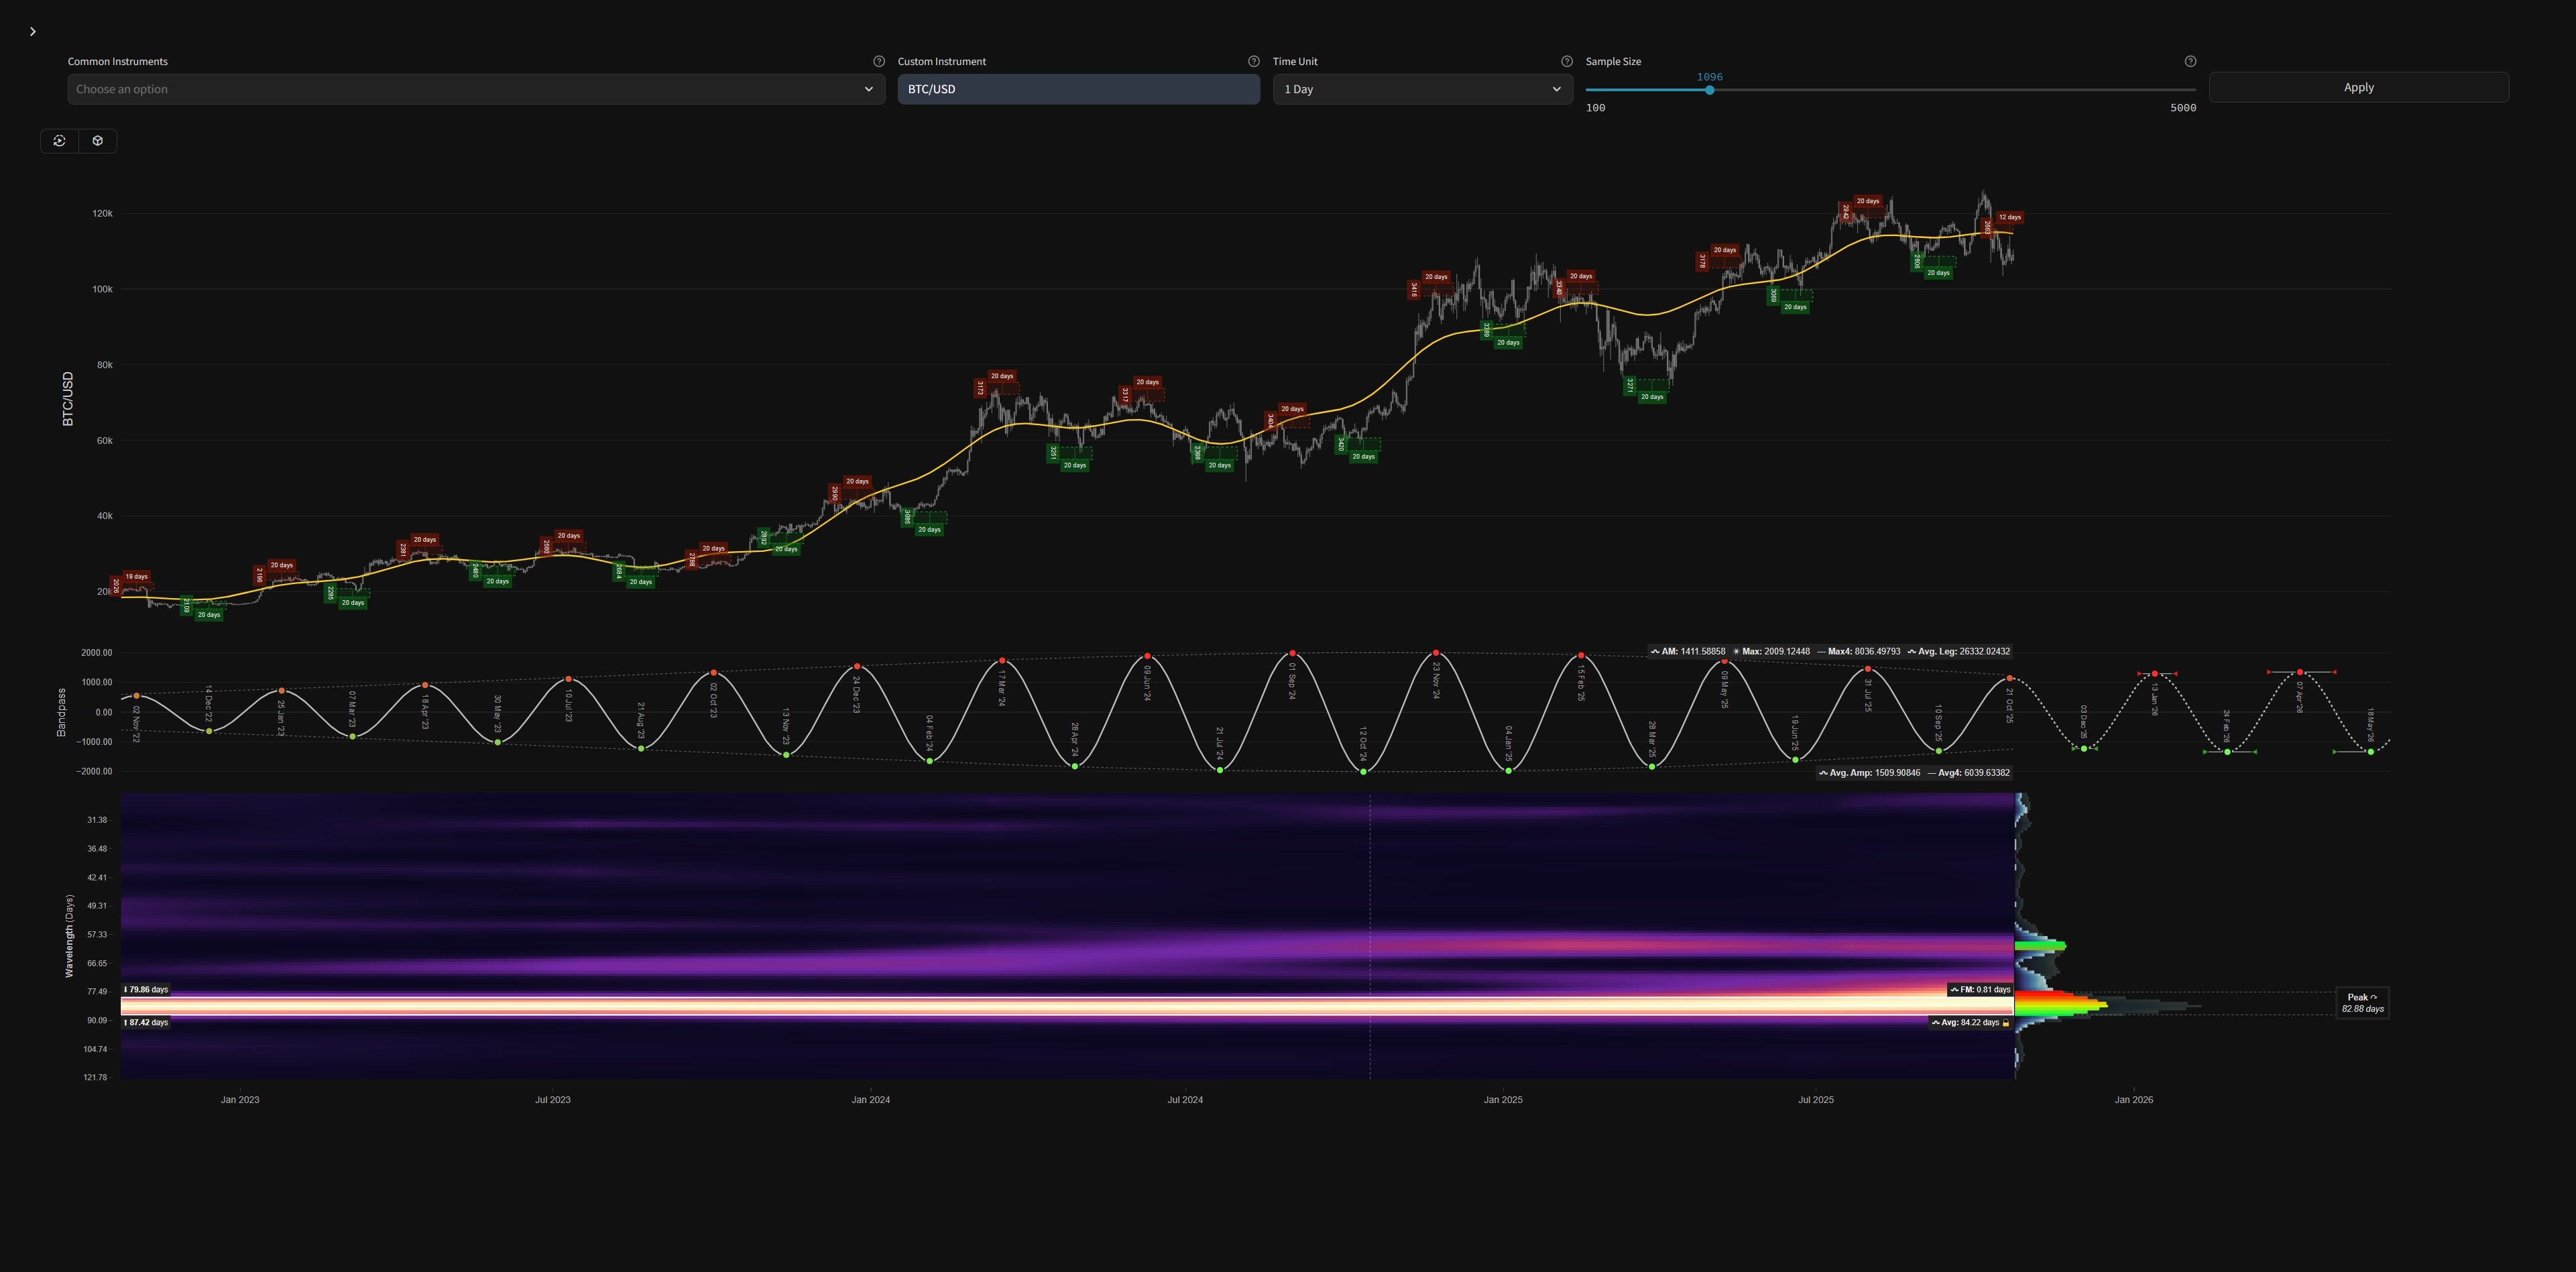Click the 21 Oct 25 bandpass peak marker

[x=2010, y=679]
